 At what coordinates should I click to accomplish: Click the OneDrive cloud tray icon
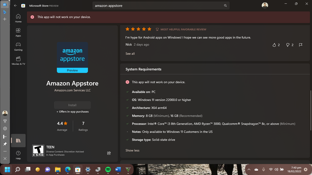click(256, 169)
